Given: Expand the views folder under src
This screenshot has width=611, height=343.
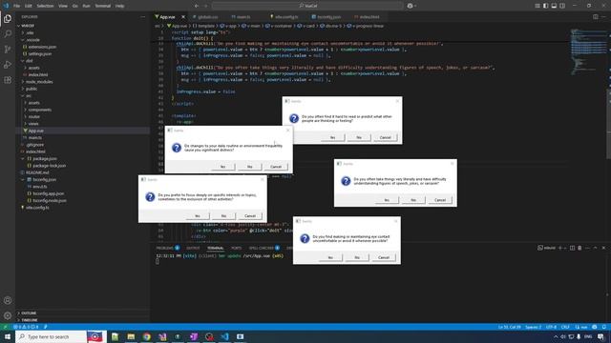Looking at the screenshot, I should click(x=33, y=124).
